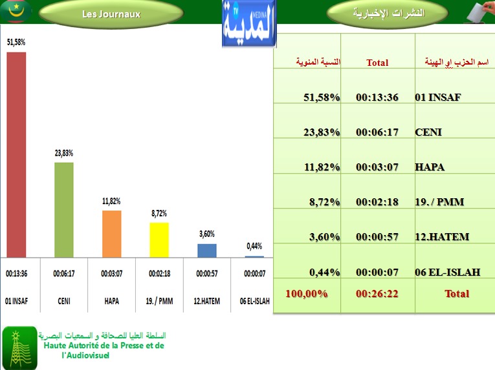Click the "Haute Autorité de la Presse" text
Viewport: 495px width, 370px height.
104,346
